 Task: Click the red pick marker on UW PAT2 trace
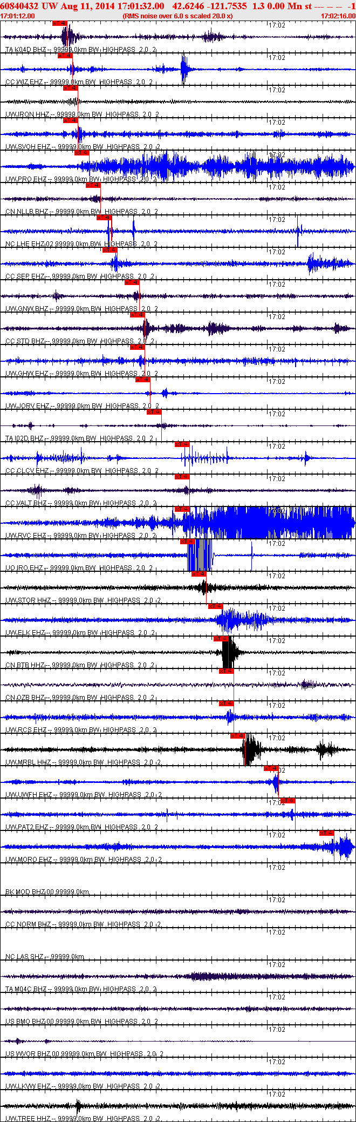click(288, 801)
